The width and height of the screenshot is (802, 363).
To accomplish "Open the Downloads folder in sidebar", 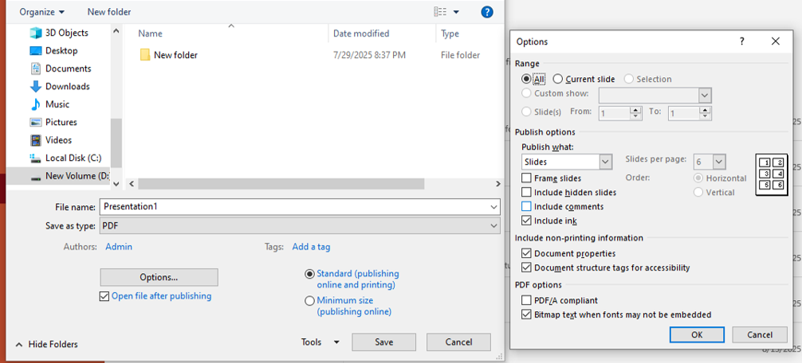I will tap(67, 86).
